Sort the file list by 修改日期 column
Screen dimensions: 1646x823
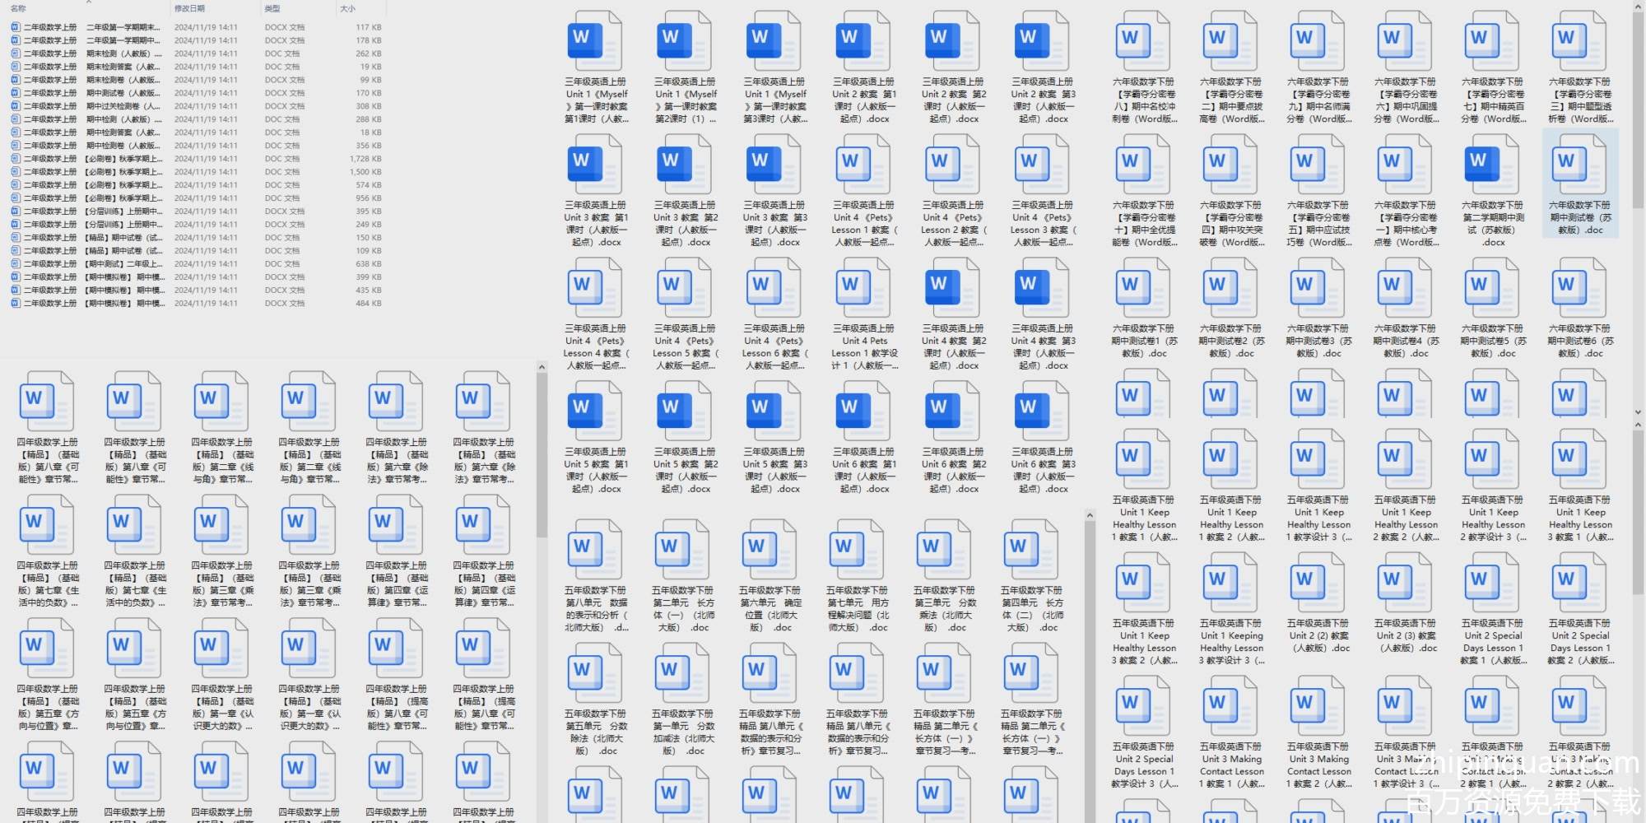tap(189, 8)
